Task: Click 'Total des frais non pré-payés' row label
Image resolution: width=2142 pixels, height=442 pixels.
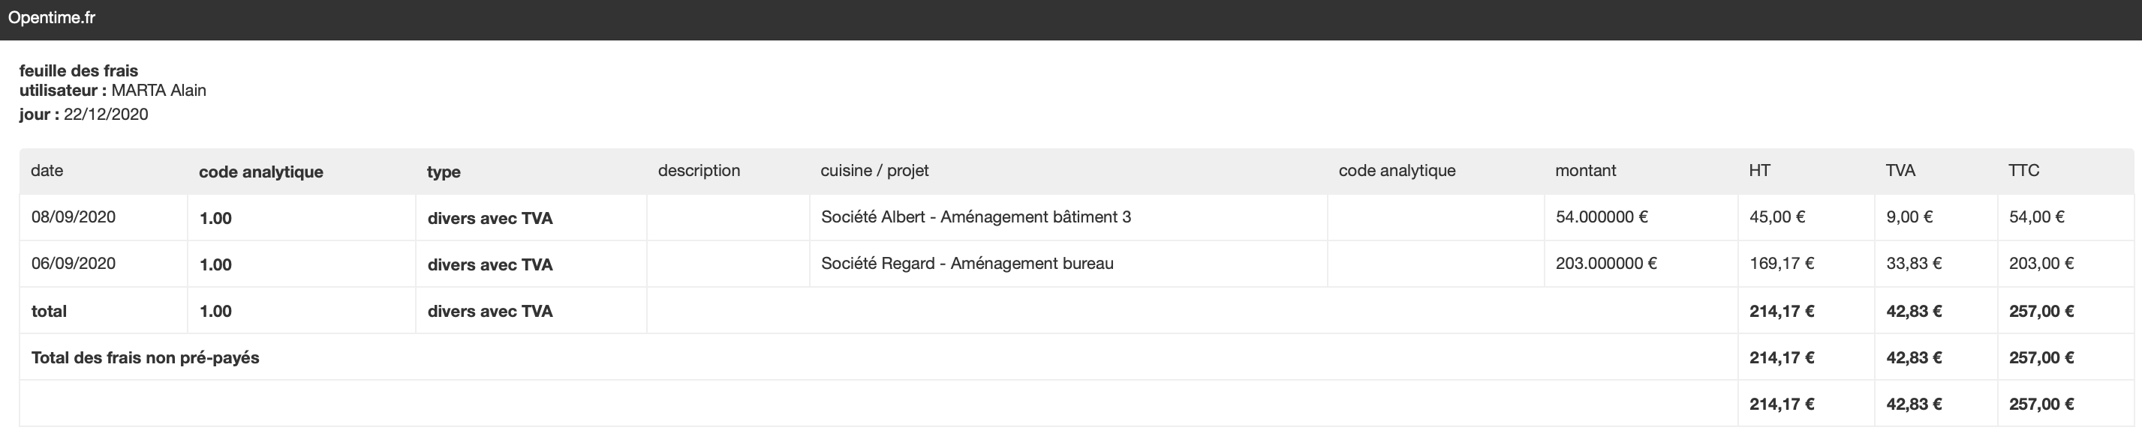Action: 146,357
